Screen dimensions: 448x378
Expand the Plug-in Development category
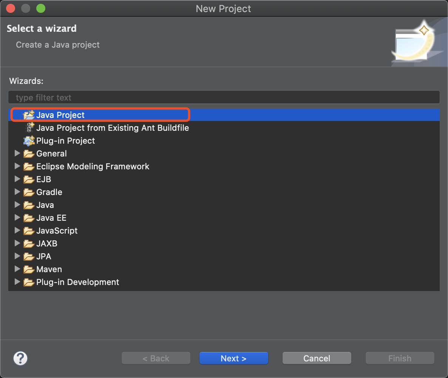(x=17, y=282)
